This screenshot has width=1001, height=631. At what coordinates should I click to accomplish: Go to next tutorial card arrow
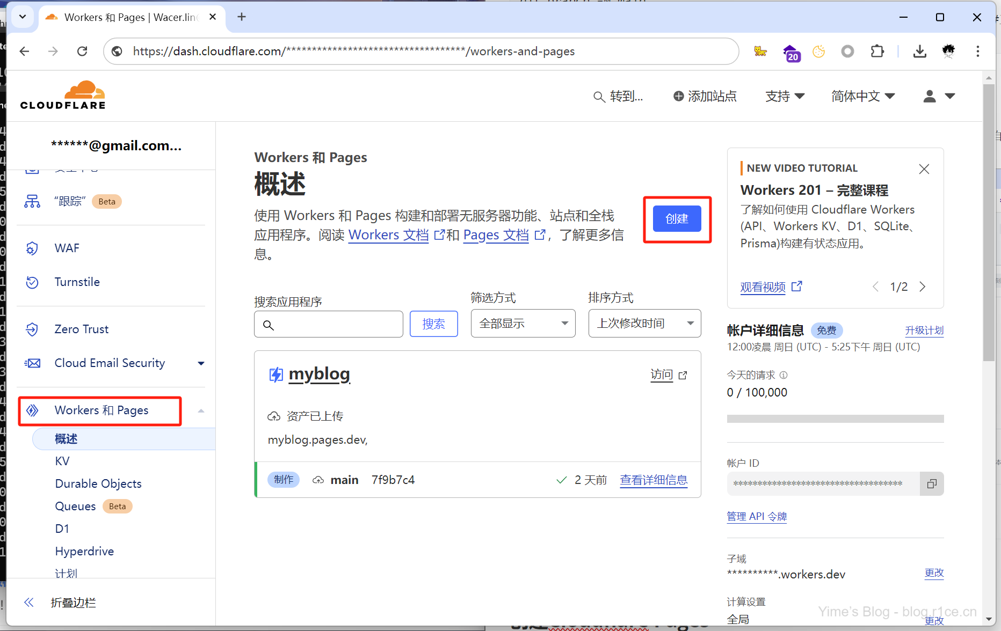pyautogui.click(x=923, y=287)
